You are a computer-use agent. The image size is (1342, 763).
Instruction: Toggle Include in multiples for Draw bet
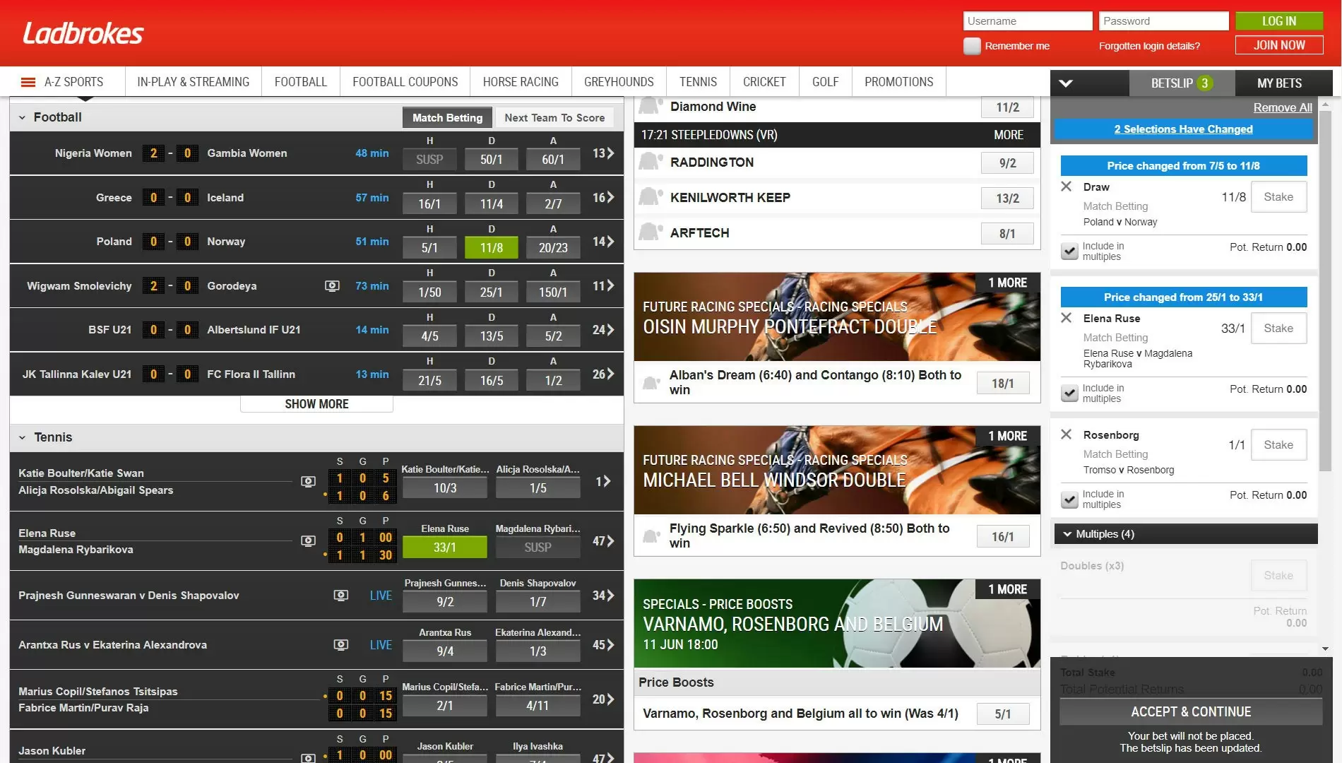click(1070, 252)
